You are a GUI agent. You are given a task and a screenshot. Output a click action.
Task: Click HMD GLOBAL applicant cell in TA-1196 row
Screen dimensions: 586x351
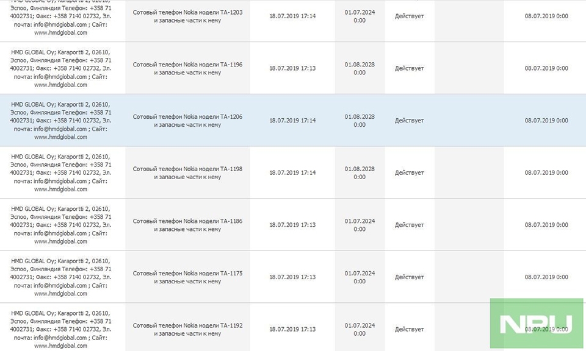pyautogui.click(x=60, y=68)
